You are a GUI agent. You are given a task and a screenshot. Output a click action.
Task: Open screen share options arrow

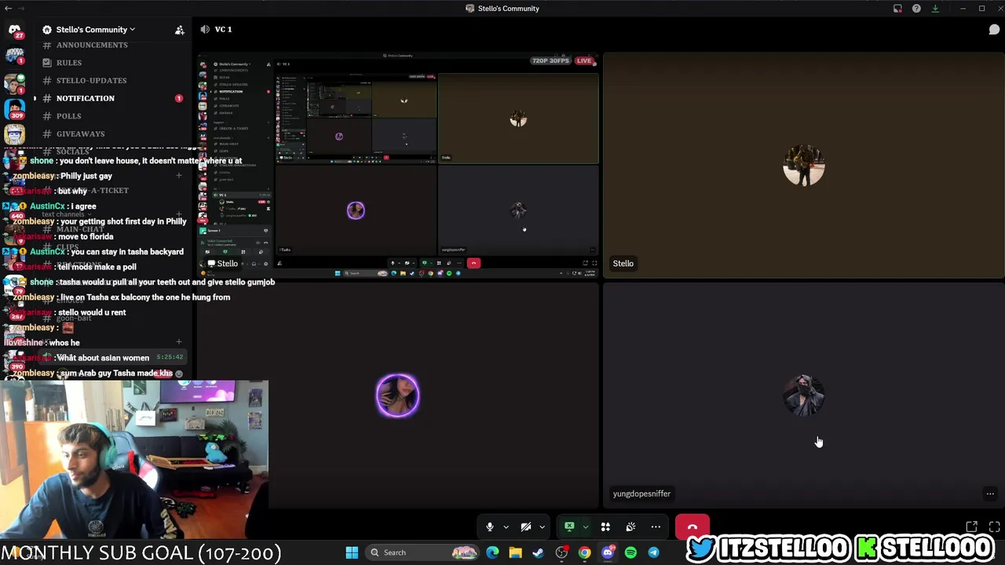(585, 527)
